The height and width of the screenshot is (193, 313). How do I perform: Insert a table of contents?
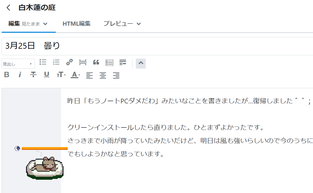(110, 62)
